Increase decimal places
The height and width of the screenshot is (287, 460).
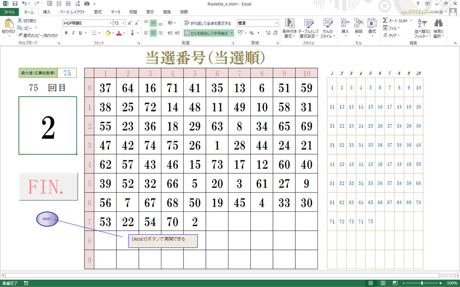point(268,33)
